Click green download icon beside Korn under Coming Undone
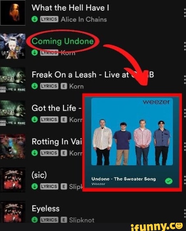186x231 pixels. (x=35, y=53)
